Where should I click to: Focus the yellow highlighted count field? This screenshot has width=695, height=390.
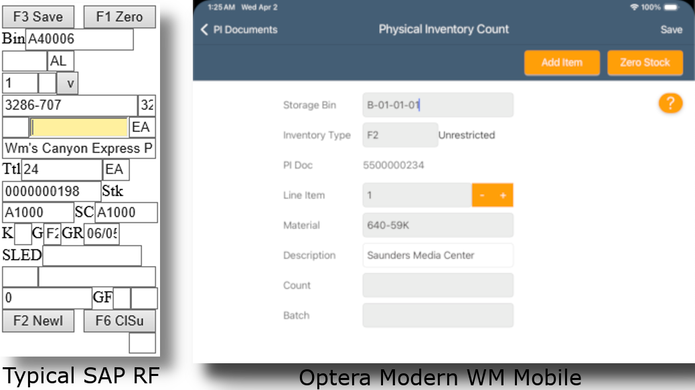point(79,127)
